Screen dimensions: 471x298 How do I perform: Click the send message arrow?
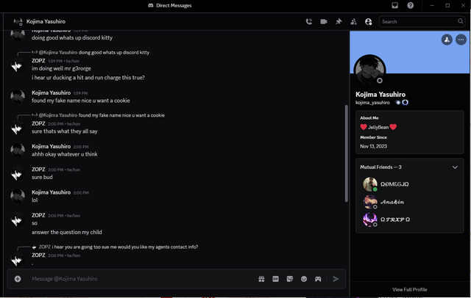point(336,279)
